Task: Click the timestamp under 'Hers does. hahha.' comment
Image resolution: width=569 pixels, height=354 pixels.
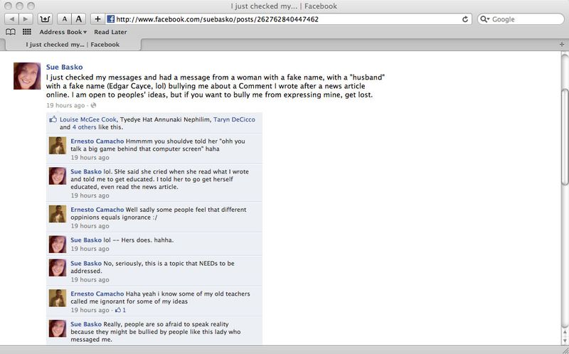Action: click(90, 249)
